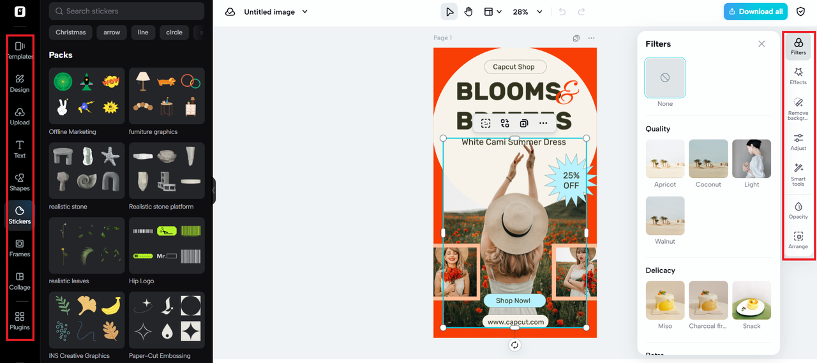Open more options in floating image toolbar
Image resolution: width=817 pixels, height=363 pixels.
point(543,123)
